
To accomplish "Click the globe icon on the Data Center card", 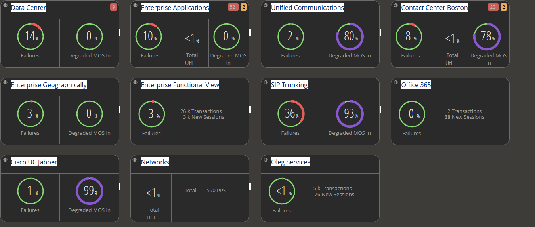I will (6, 6).
